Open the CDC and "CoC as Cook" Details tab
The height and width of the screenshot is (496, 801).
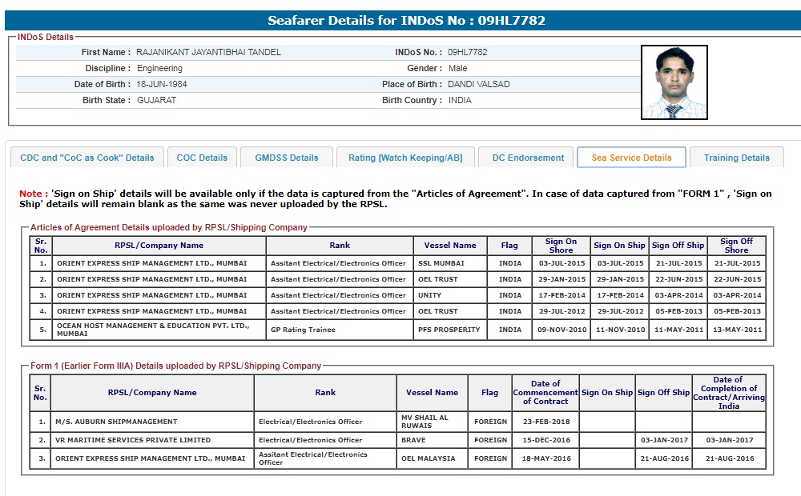tap(87, 158)
